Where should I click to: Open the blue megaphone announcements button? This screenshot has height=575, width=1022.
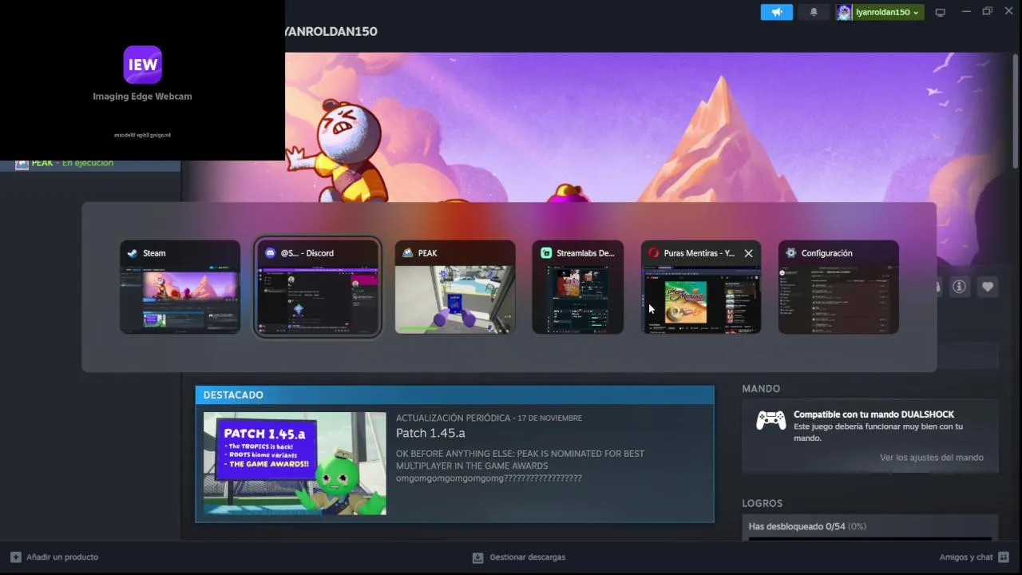pos(776,12)
